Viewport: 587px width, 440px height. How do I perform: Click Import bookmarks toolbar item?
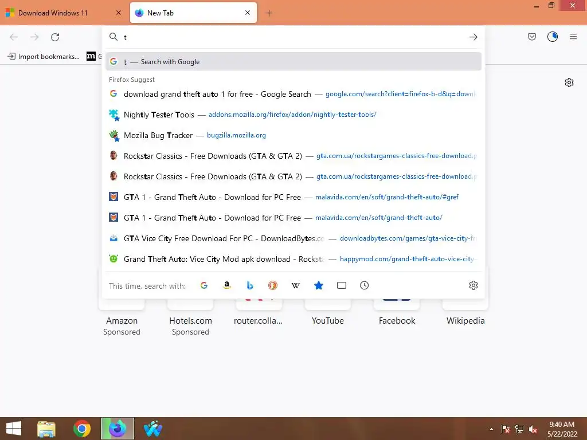44,57
